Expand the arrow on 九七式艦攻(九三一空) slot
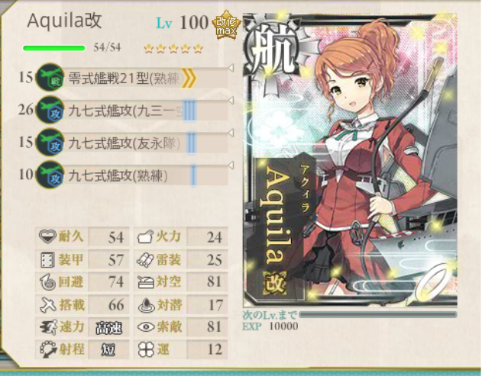Viewport: 482px width, 376px height. (x=231, y=101)
